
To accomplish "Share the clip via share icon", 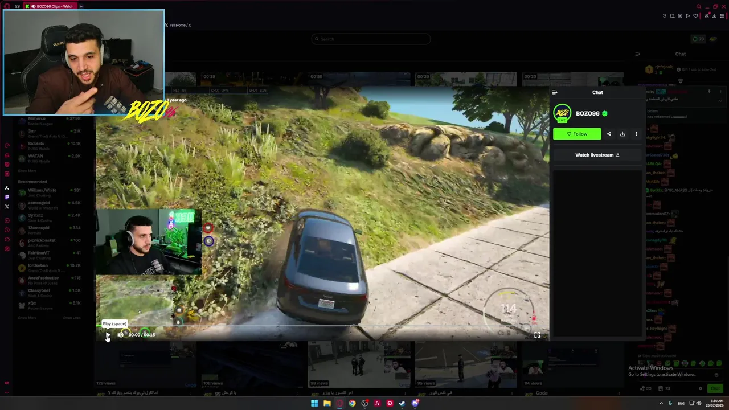I will (x=609, y=134).
